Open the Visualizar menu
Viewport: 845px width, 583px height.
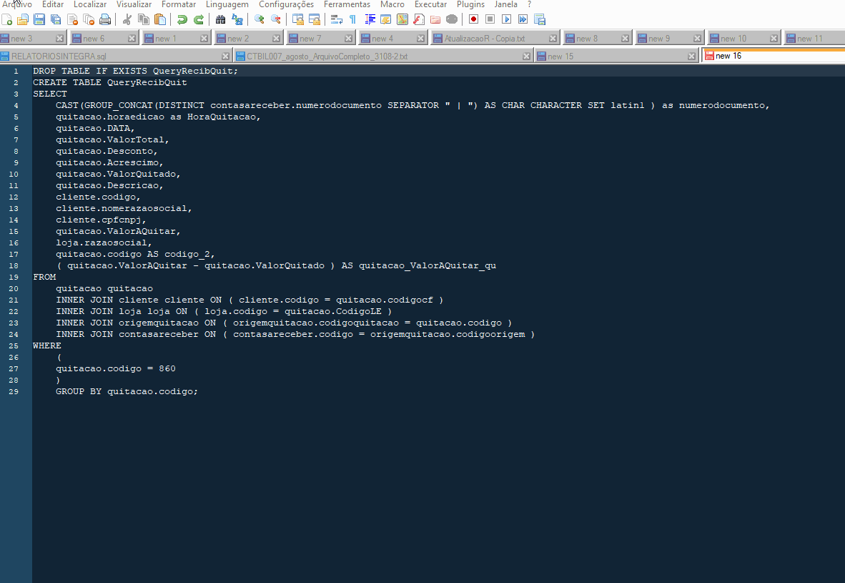(x=134, y=4)
